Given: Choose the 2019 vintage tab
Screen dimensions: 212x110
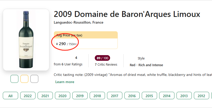Looking at the screenshot, I should [80, 96].
